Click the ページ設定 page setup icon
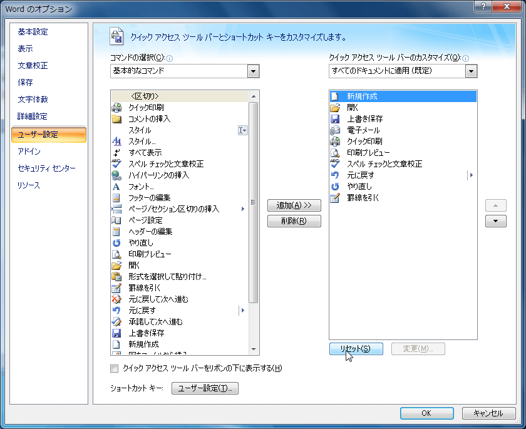The width and height of the screenshot is (526, 429). pos(116,220)
